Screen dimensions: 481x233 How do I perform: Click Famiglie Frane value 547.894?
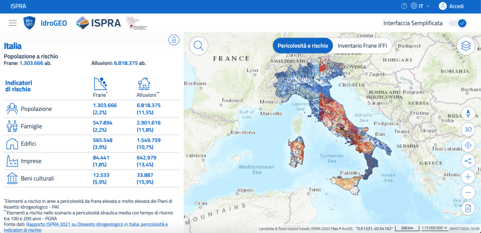pyautogui.click(x=102, y=123)
